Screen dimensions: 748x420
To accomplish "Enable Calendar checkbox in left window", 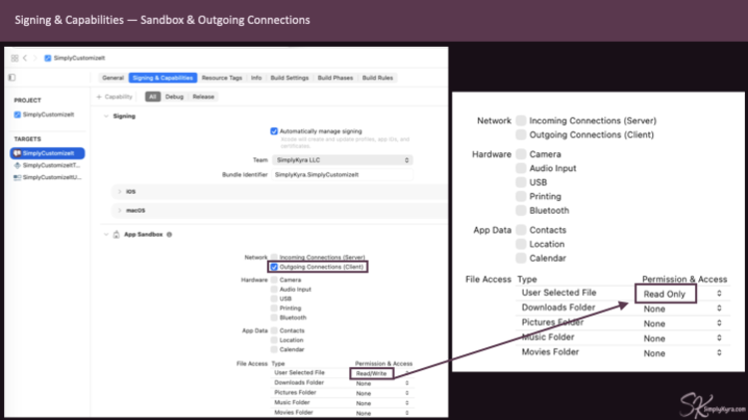I will (274, 349).
